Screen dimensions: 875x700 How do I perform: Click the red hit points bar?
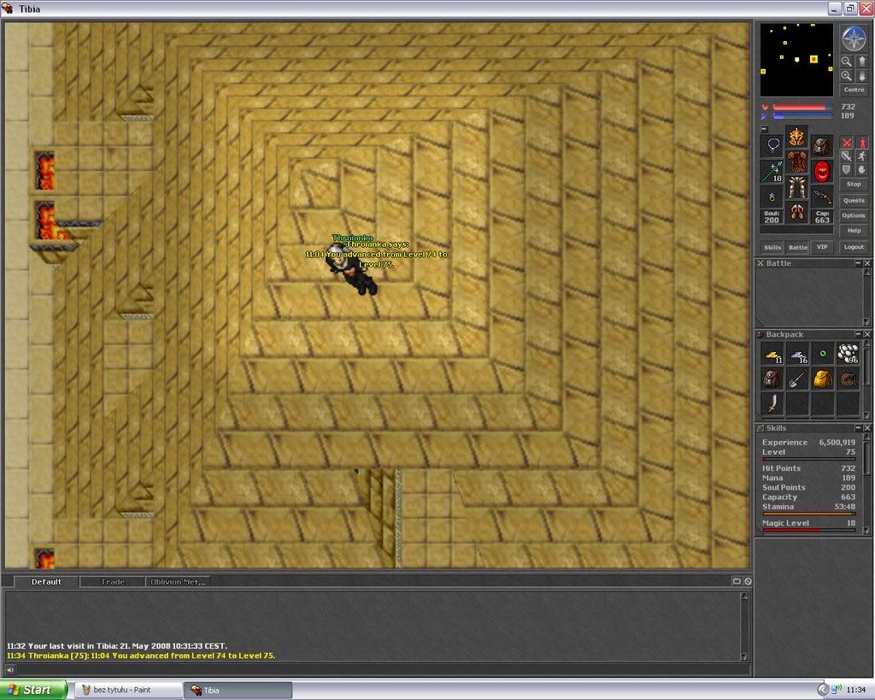pyautogui.click(x=802, y=107)
